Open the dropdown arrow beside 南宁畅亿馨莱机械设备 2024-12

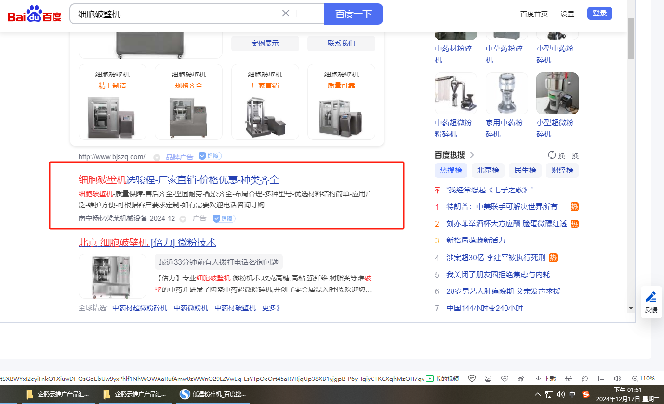click(183, 219)
